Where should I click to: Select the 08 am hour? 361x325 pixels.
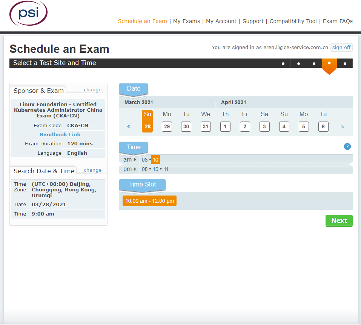pos(144,160)
